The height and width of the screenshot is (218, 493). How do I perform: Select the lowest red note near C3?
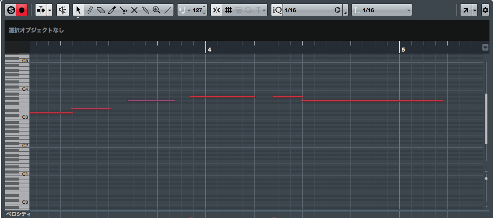[51, 113]
